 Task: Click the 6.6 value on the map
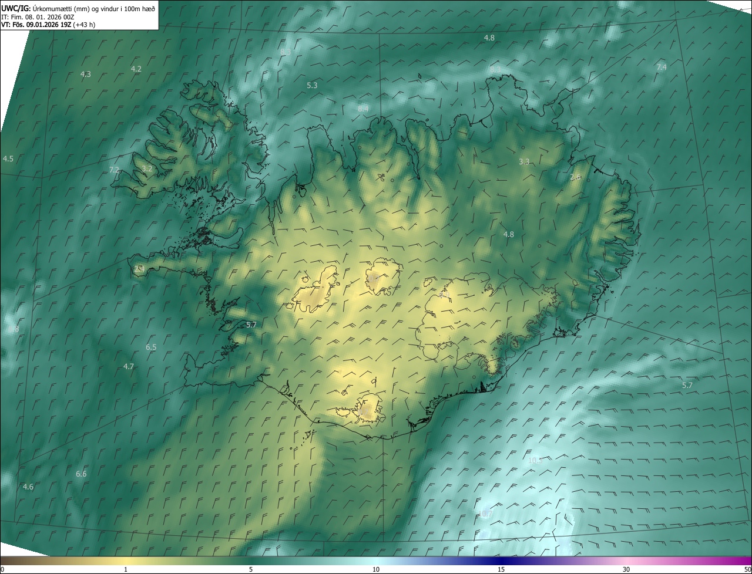tap(81, 474)
